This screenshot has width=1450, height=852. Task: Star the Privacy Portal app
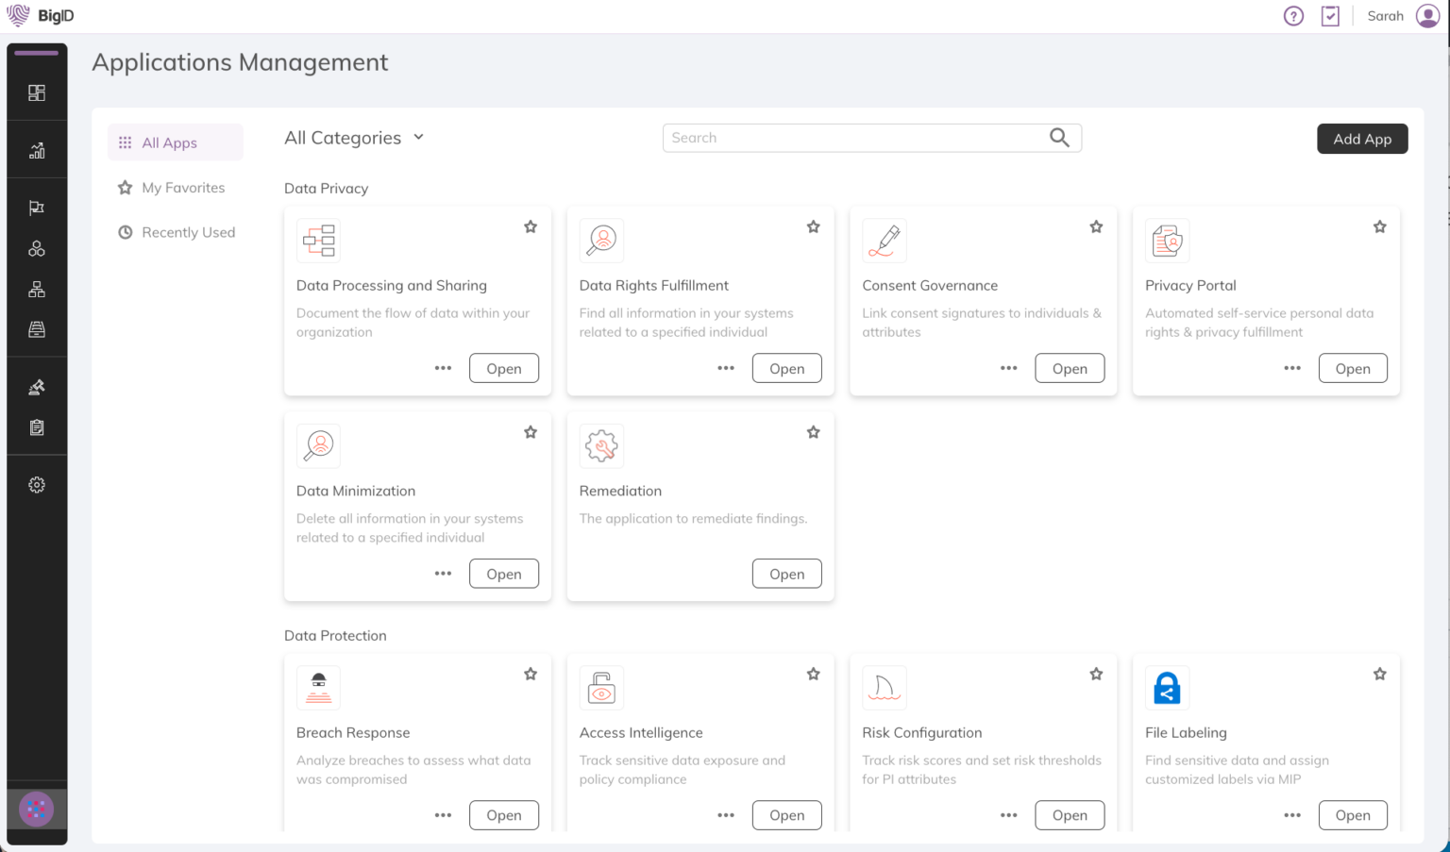[1379, 226]
